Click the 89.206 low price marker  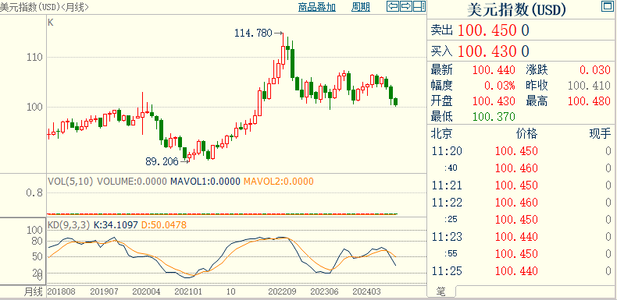[x=162, y=161]
